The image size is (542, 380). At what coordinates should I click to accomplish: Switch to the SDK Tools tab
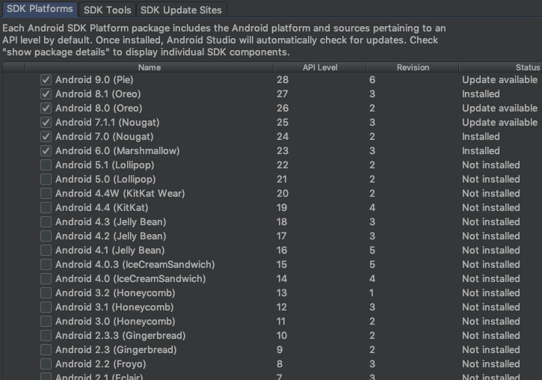coord(107,10)
